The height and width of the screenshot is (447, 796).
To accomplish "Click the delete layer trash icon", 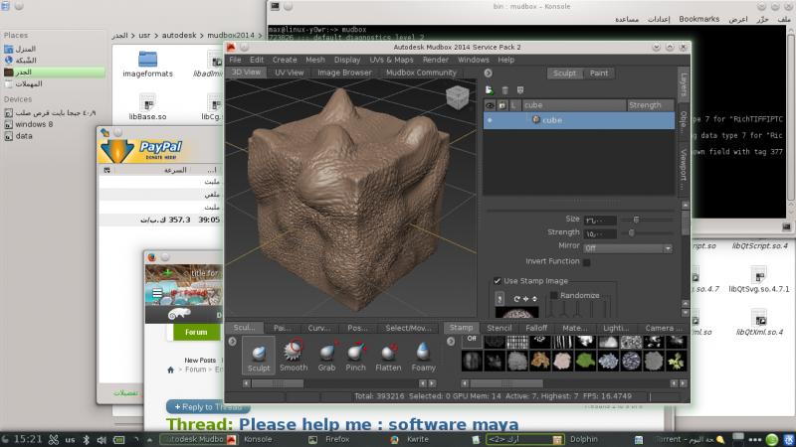I will point(504,90).
